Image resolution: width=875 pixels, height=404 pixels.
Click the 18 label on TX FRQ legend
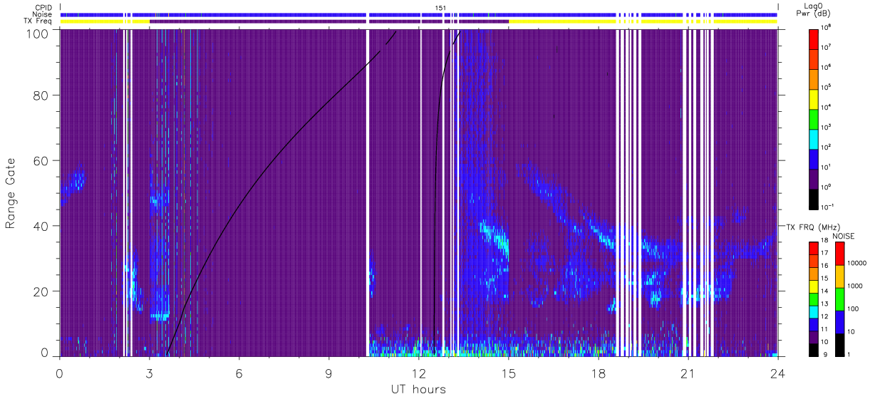click(x=826, y=242)
